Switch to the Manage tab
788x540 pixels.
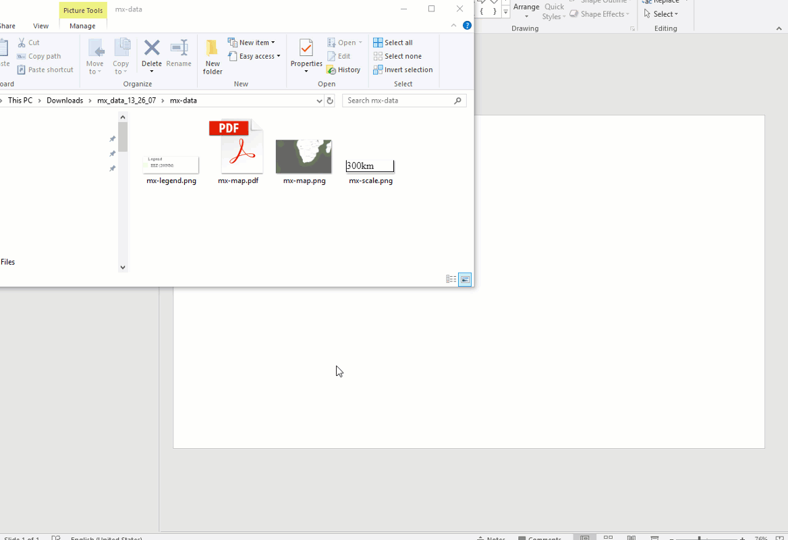pyautogui.click(x=82, y=26)
